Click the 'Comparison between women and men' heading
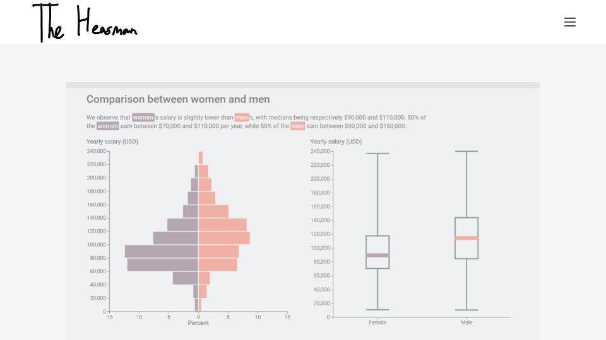Viewport: 606px width, 340px height. click(x=178, y=99)
